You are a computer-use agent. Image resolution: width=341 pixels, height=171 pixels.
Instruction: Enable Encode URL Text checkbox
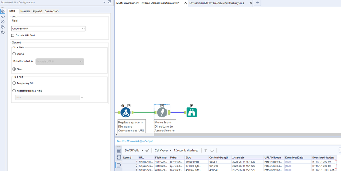[13, 35]
